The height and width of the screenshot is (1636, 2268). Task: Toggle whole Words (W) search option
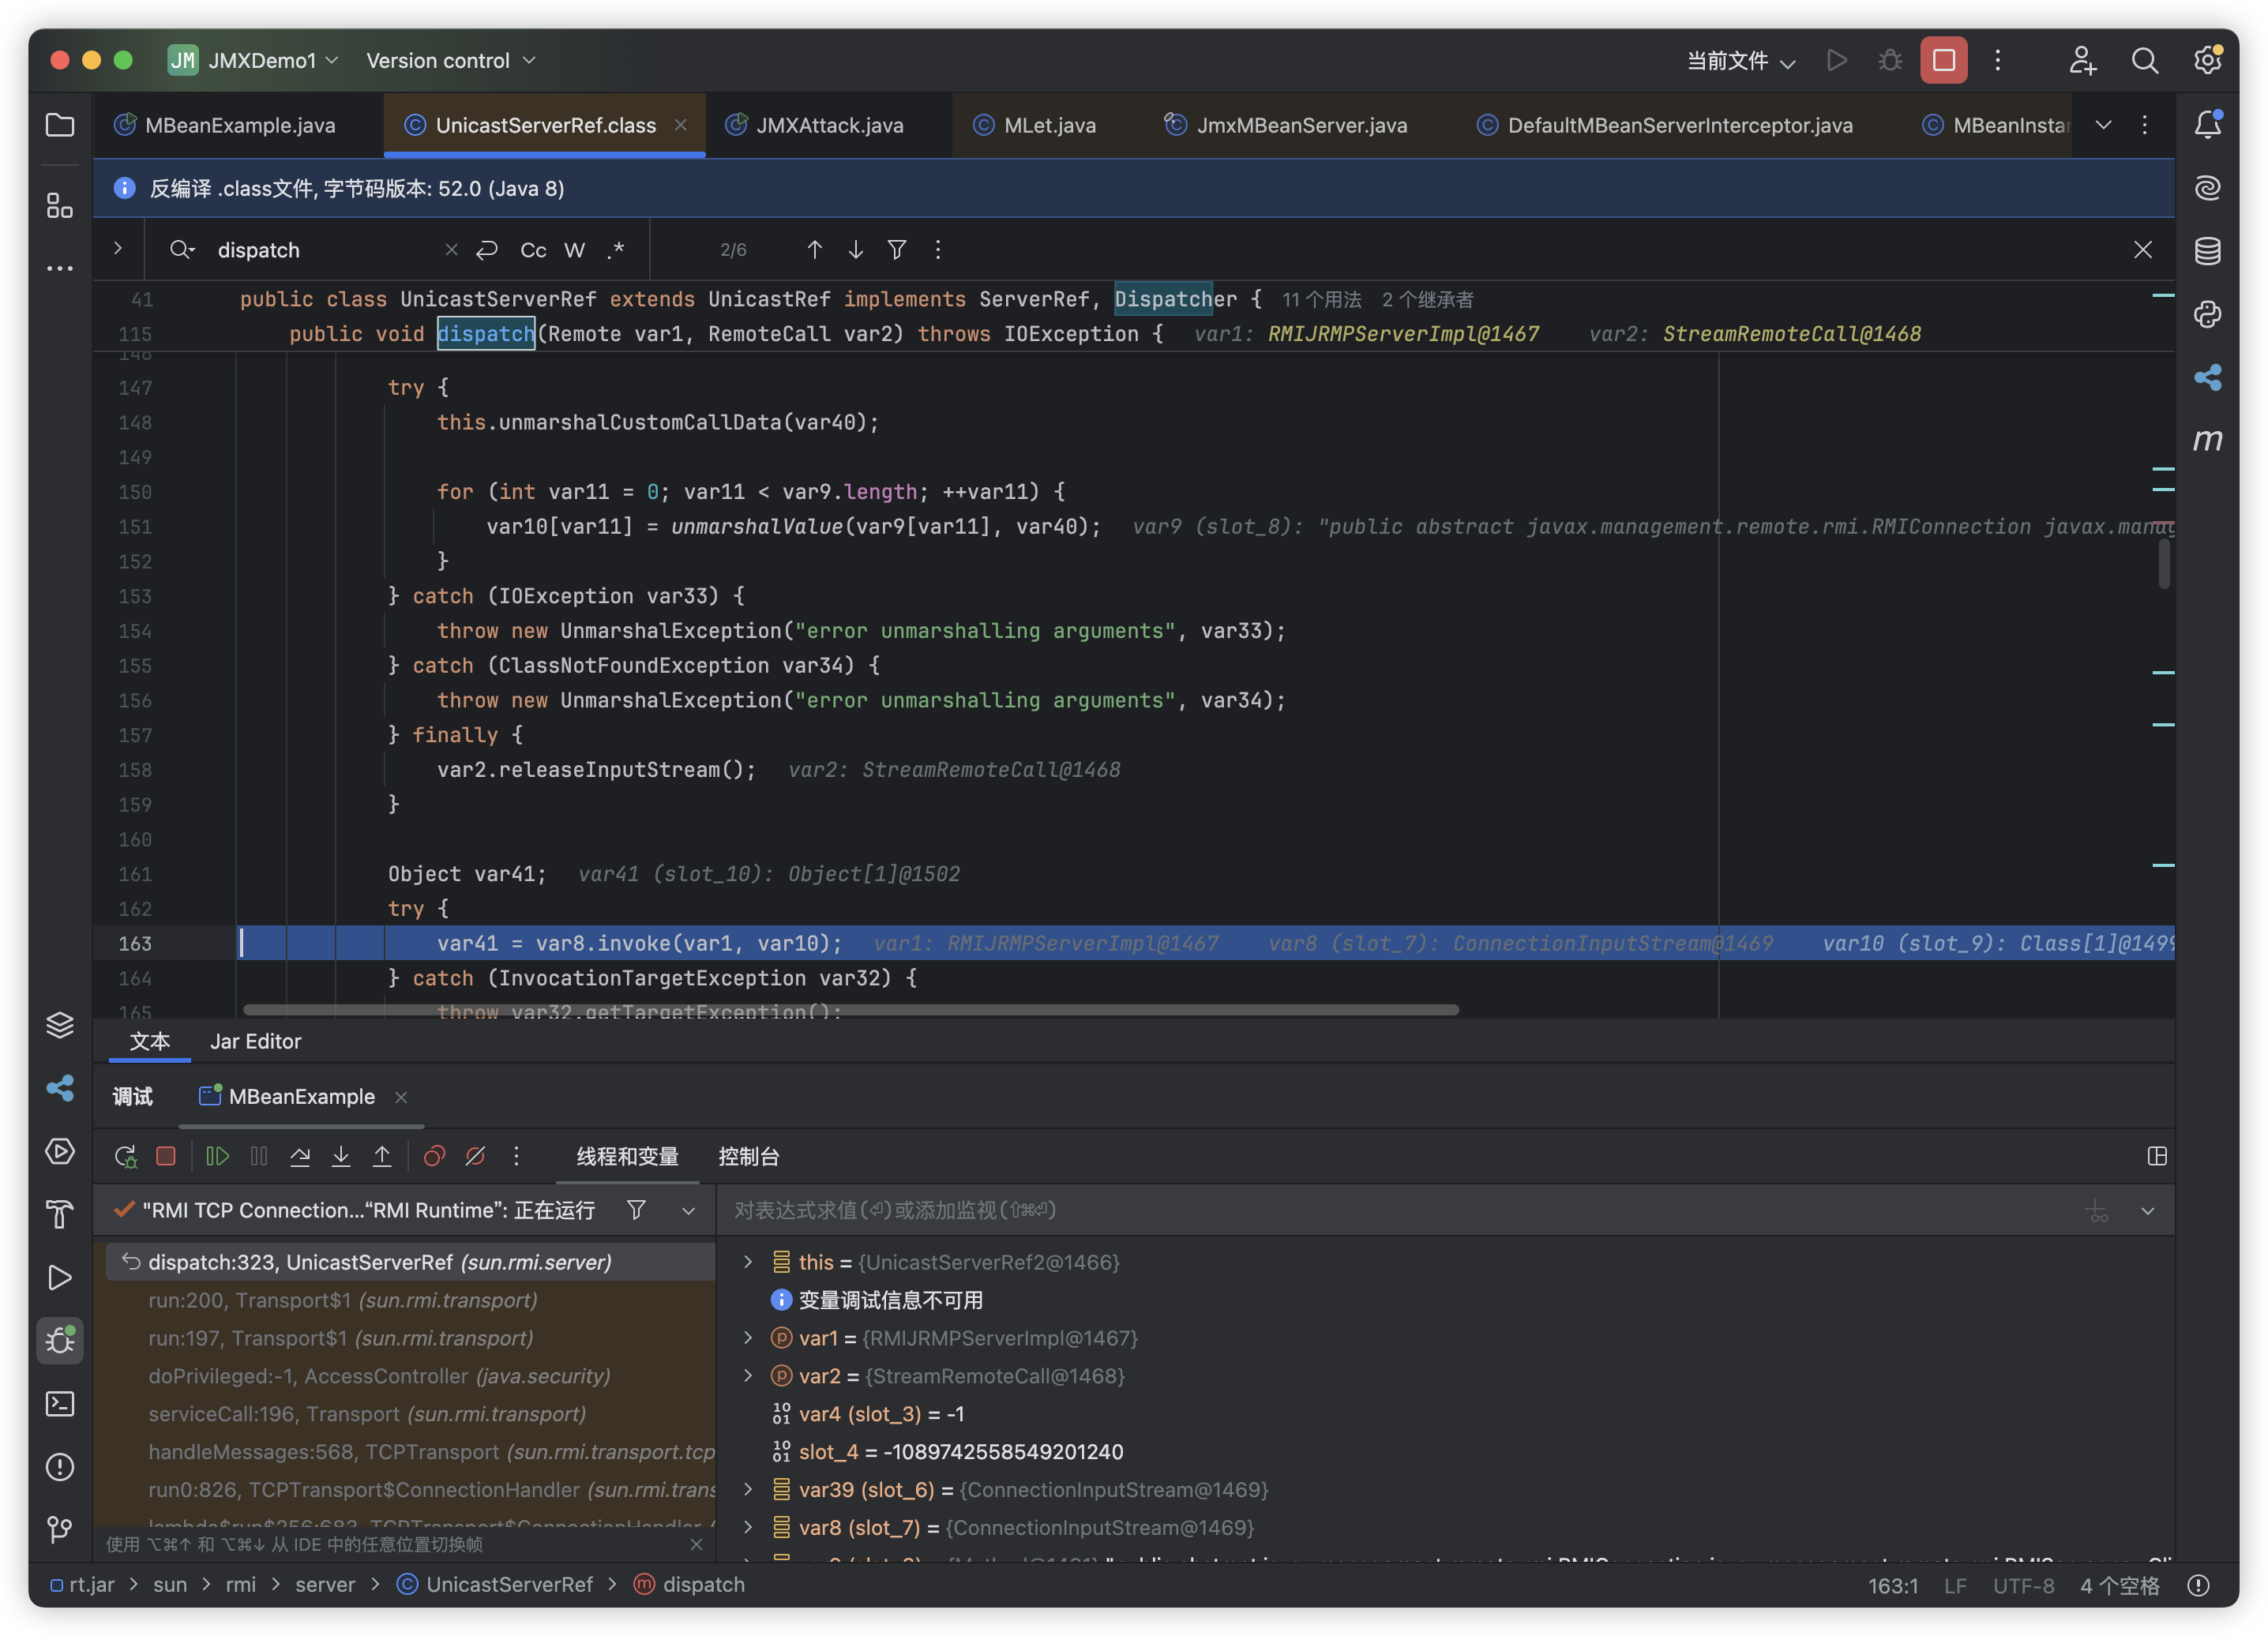click(574, 250)
